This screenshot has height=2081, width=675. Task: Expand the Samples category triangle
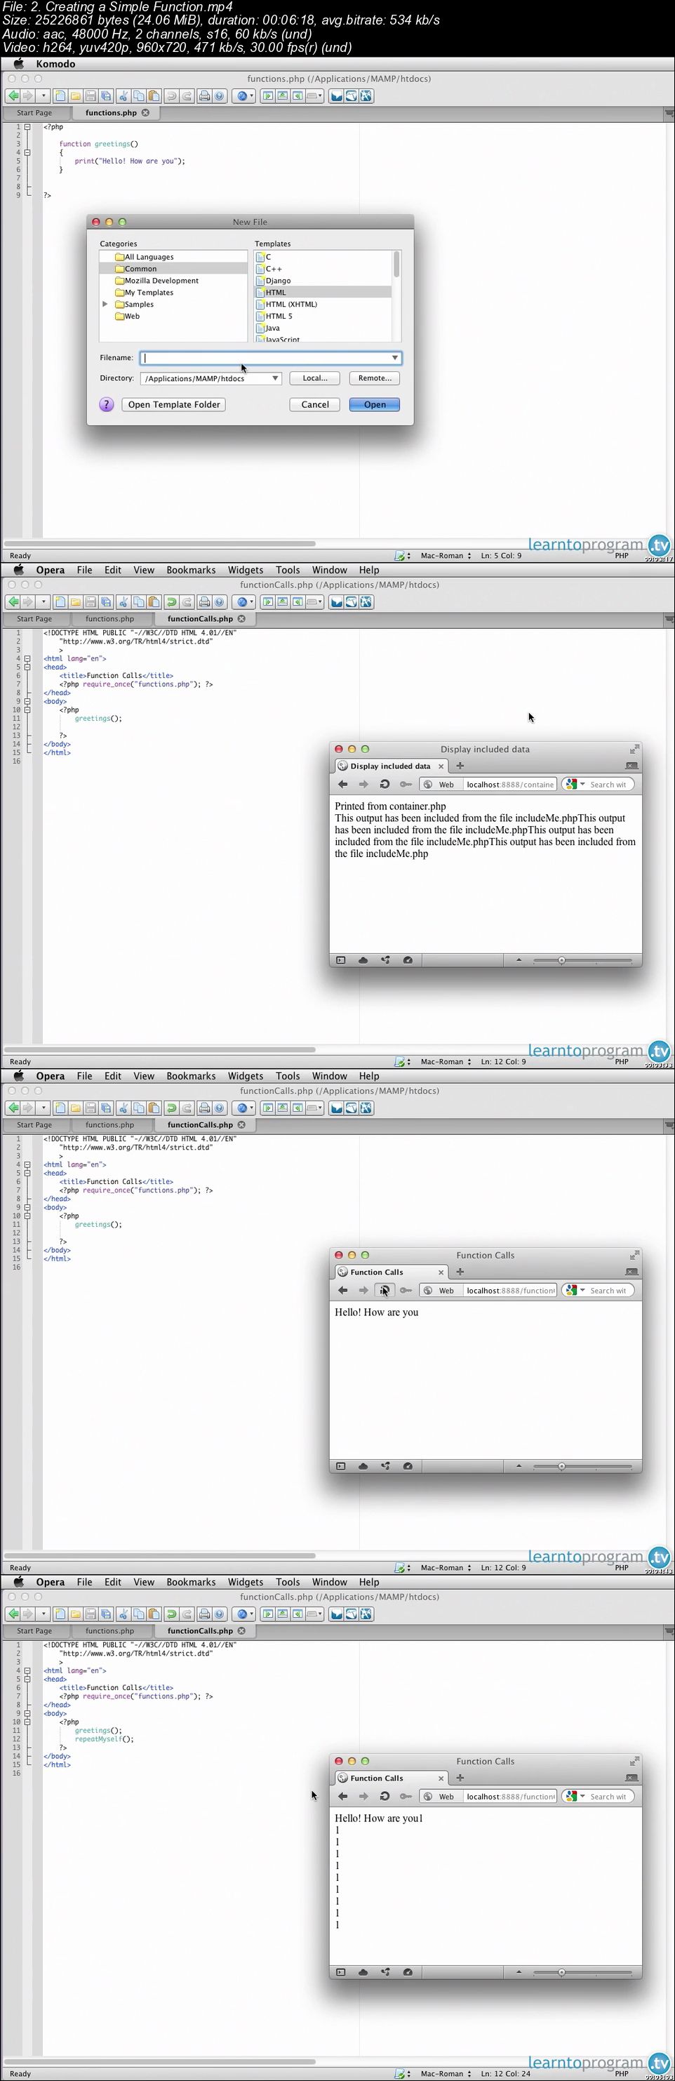click(x=105, y=305)
